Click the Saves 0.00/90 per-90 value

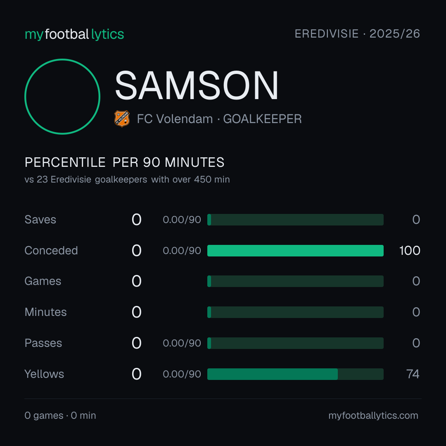182,220
